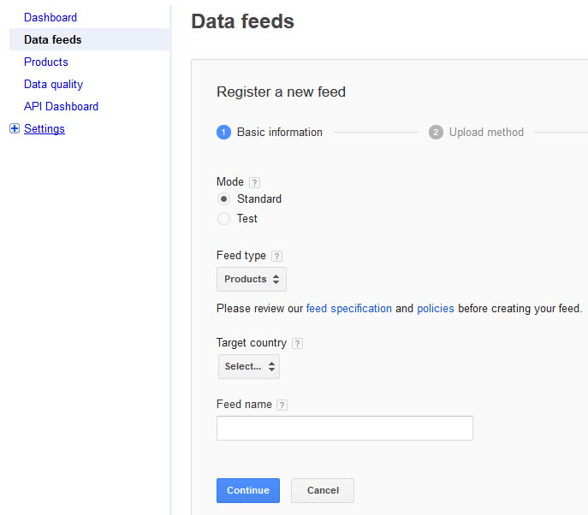This screenshot has width=588, height=515.
Task: Expand Settings with the plus icon
Action: (15, 128)
